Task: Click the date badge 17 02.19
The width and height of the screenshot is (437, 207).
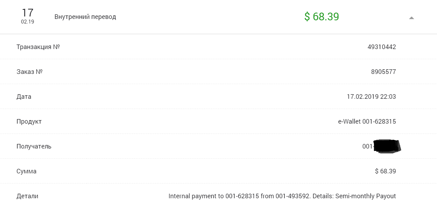Action: (x=27, y=16)
